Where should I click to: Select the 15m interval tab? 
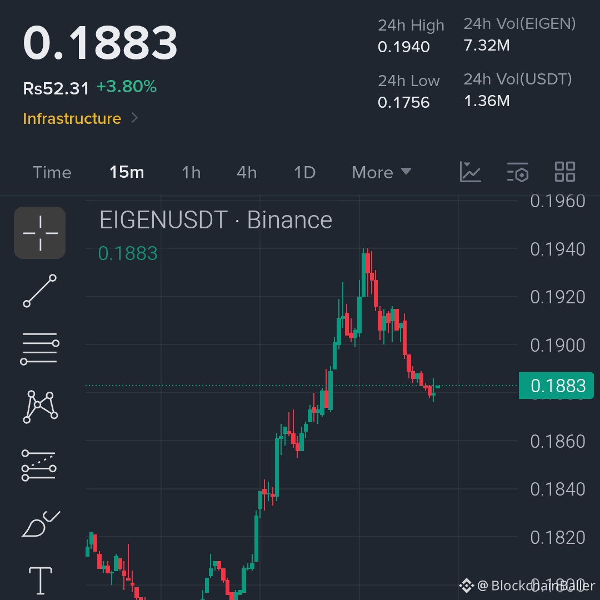[127, 172]
